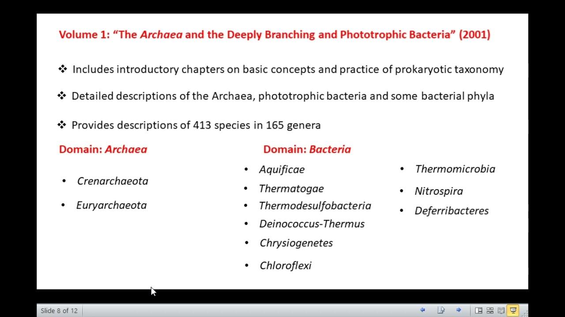565x317 pixels.
Task: Advance to next slide arrow
Action: [x=459, y=310]
